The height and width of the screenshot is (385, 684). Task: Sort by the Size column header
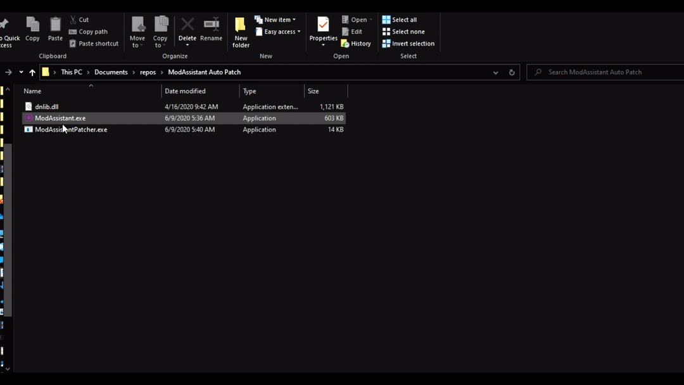point(326,91)
